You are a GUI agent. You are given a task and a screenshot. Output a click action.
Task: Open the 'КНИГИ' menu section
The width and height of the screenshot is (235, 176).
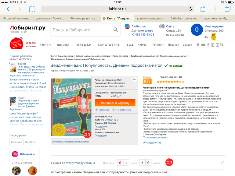(x=45, y=45)
